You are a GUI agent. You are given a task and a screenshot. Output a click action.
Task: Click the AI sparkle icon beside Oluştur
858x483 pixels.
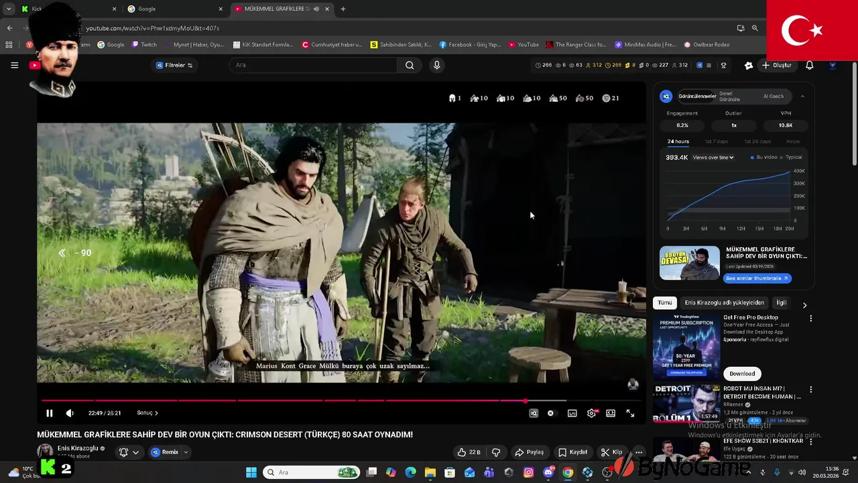[x=748, y=65]
